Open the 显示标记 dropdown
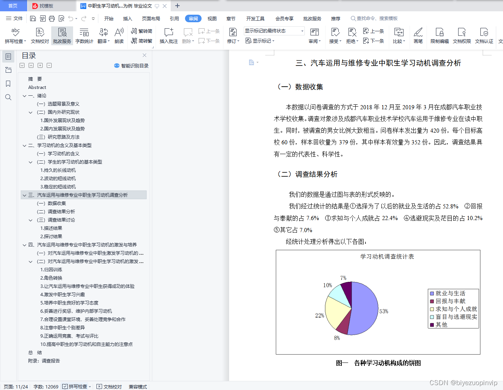Viewport: 503px width, 390px height. [x=260, y=41]
